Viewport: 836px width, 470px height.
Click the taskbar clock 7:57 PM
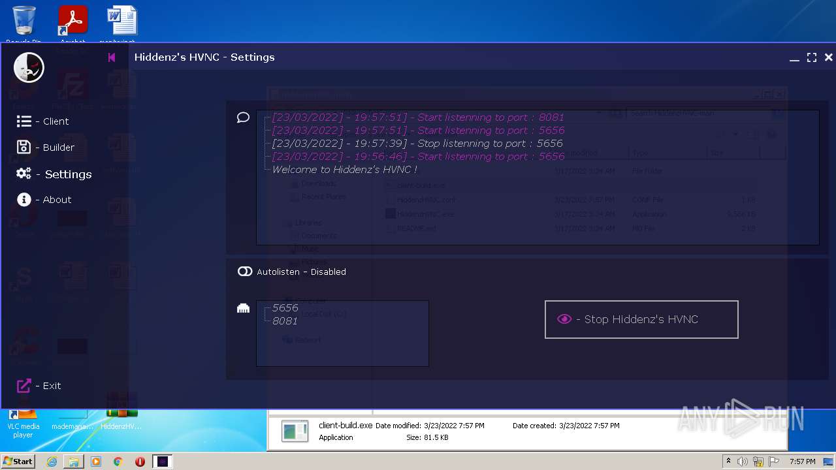click(803, 462)
